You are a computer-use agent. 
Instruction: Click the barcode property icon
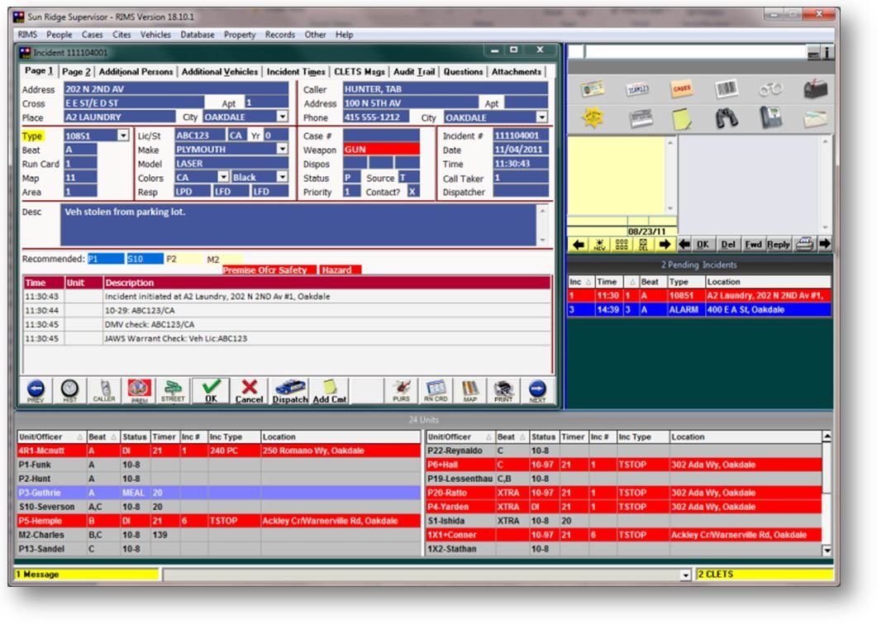tap(726, 88)
